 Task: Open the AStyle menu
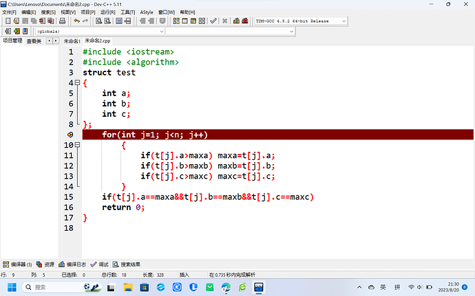[147, 12]
